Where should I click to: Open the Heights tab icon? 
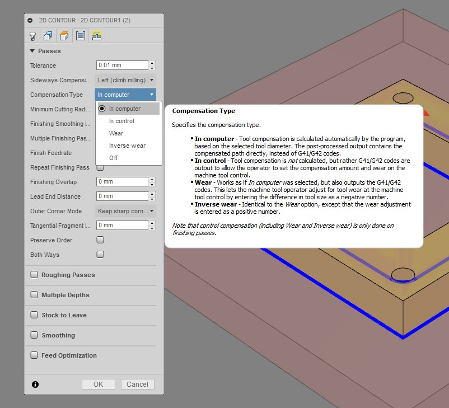pyautogui.click(x=64, y=36)
